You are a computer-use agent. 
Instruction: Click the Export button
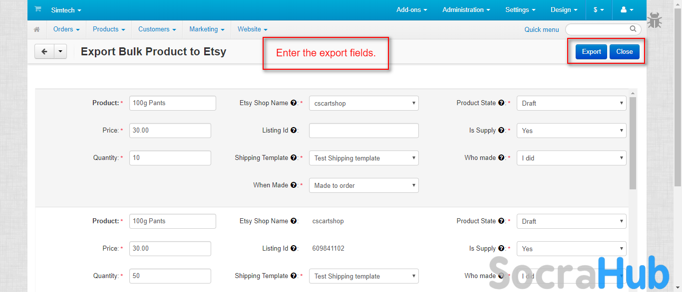tap(591, 52)
